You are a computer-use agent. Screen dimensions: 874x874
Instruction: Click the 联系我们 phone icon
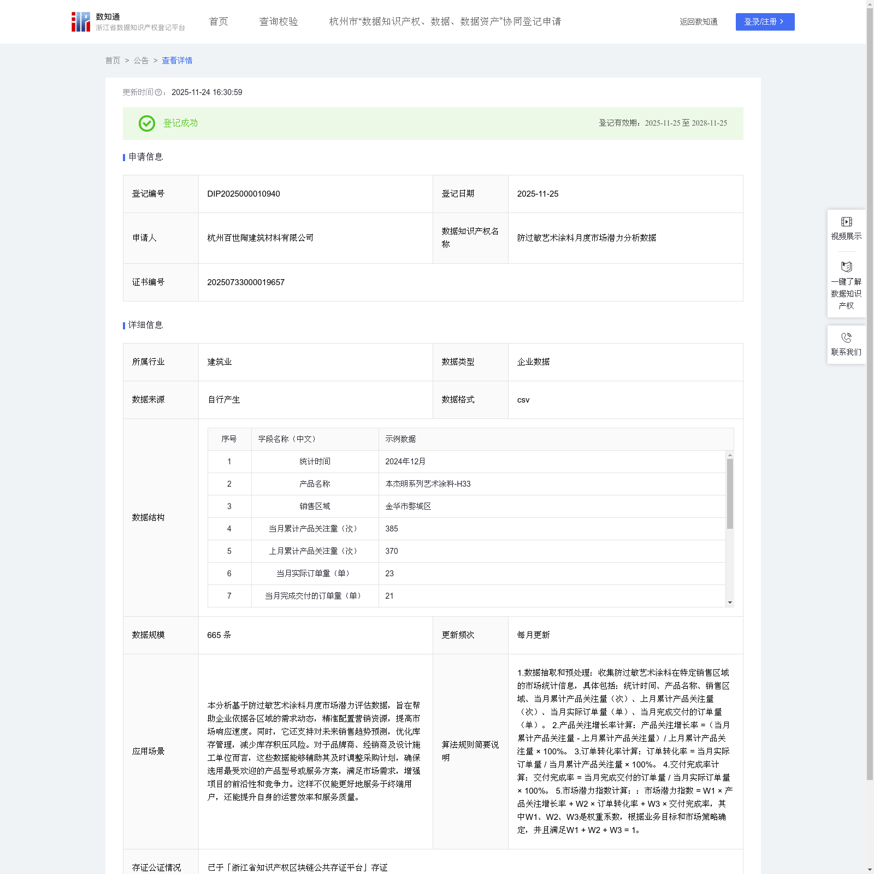tap(846, 338)
